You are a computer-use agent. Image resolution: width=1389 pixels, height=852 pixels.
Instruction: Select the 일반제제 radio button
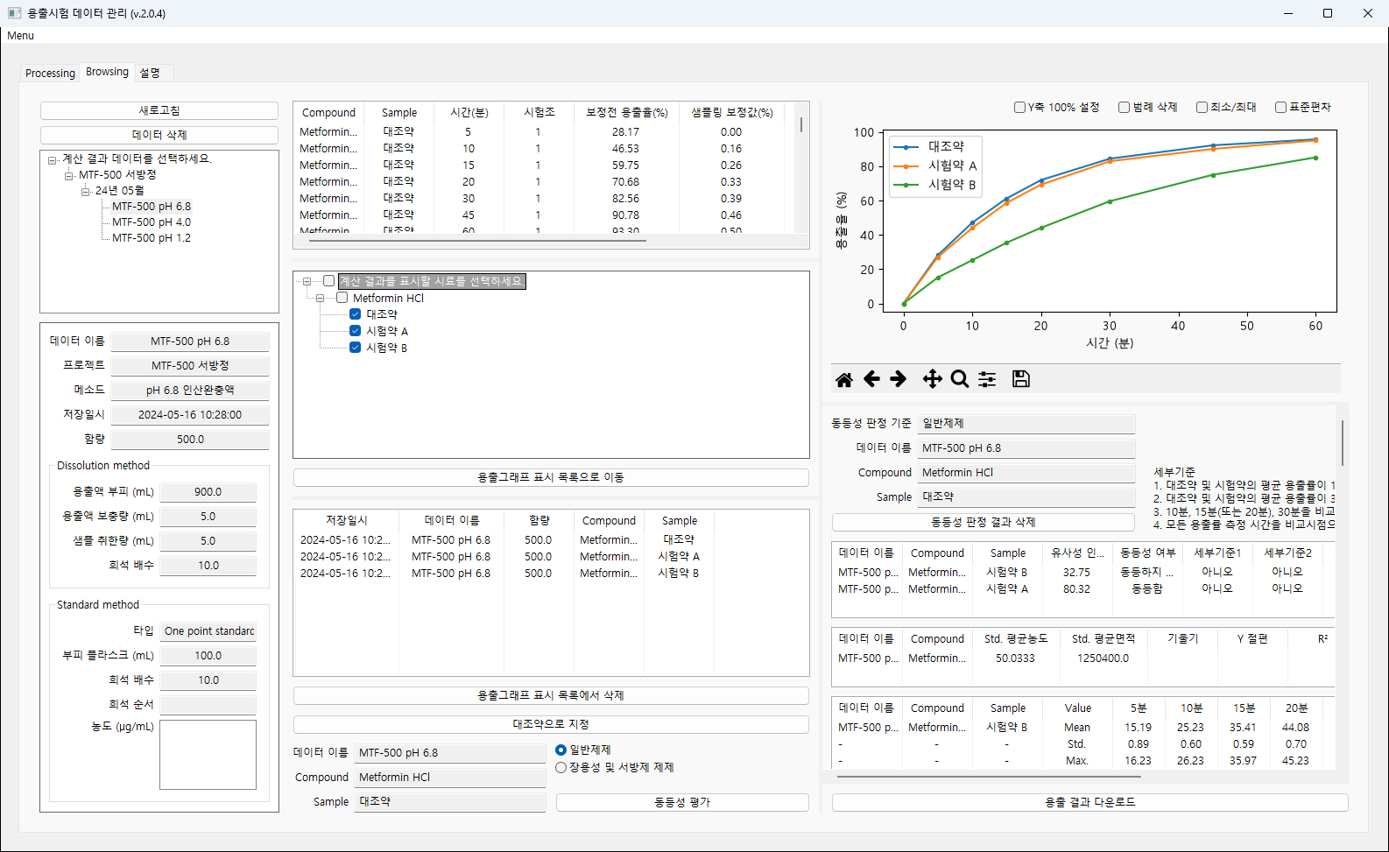[x=561, y=750]
